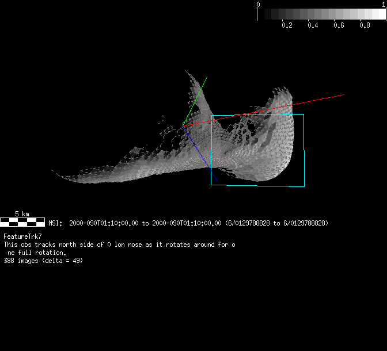Click the 0.2 tick label under the color bar

click(286, 25)
